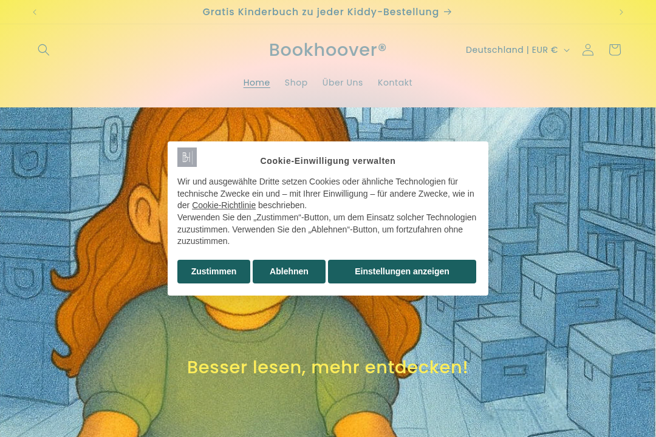656x437 pixels.
Task: Open the shopping cart icon
Action: pyautogui.click(x=615, y=50)
